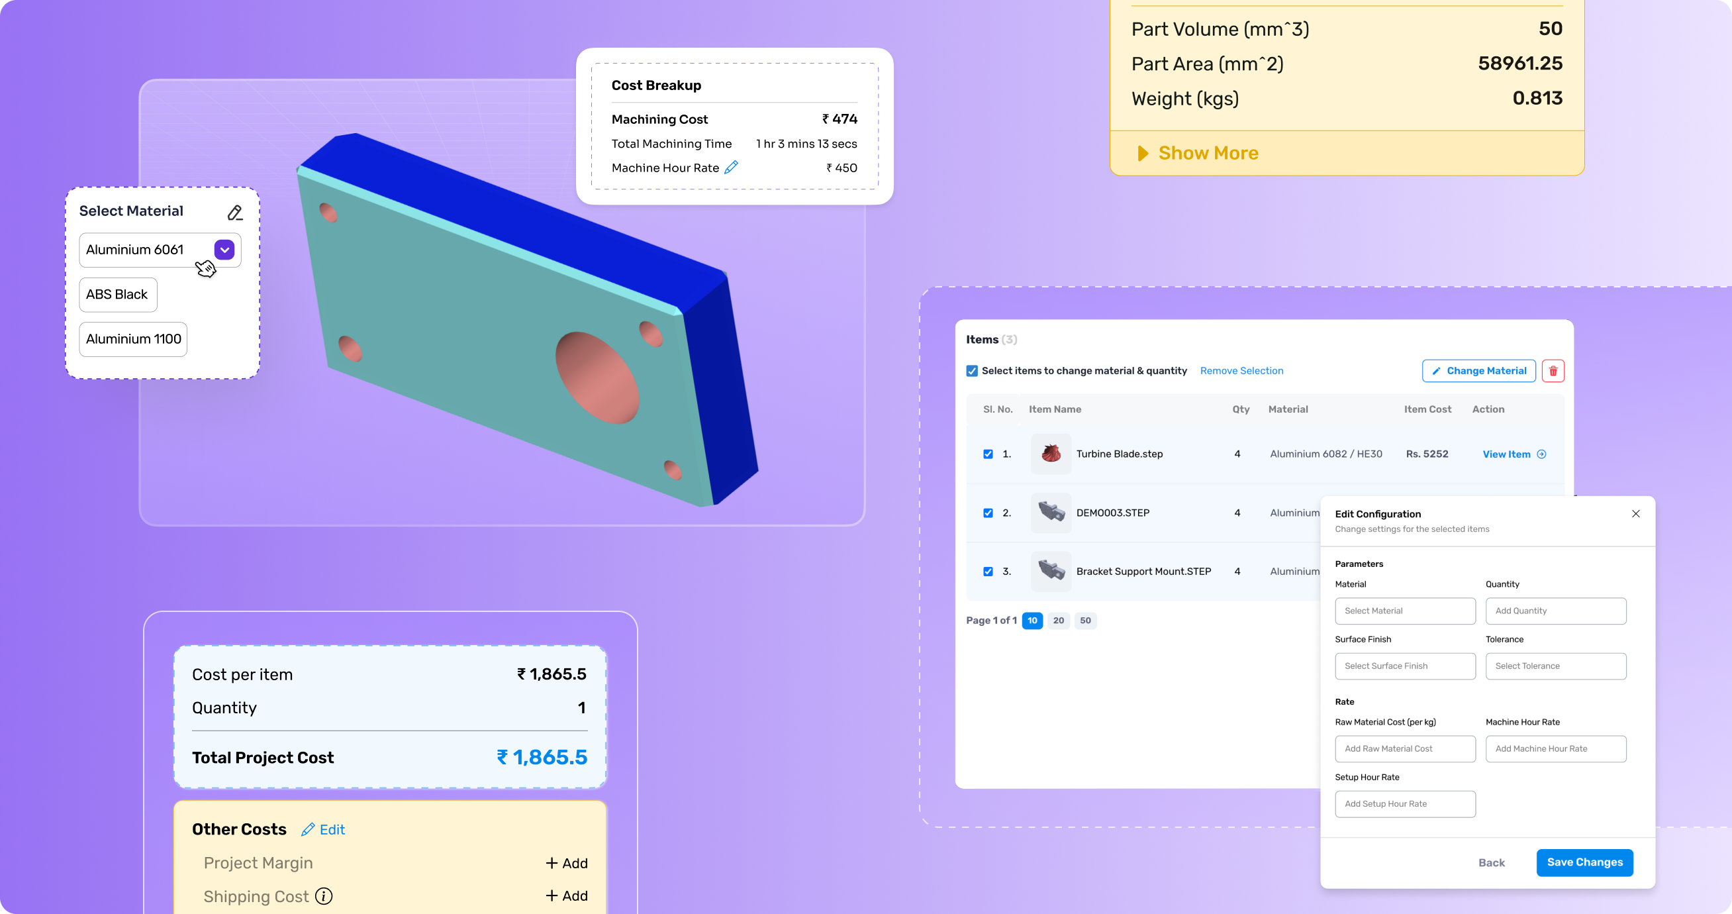Click View Item arrow icon

[x=1542, y=454]
